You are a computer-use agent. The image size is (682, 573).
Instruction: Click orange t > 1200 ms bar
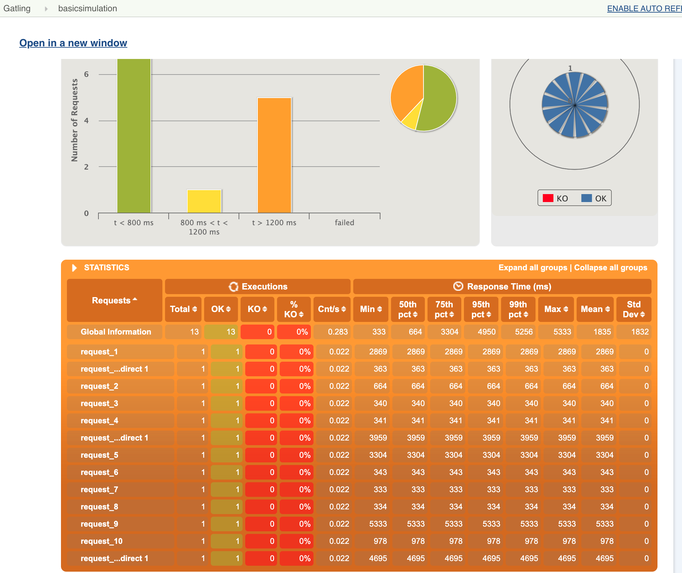[274, 155]
